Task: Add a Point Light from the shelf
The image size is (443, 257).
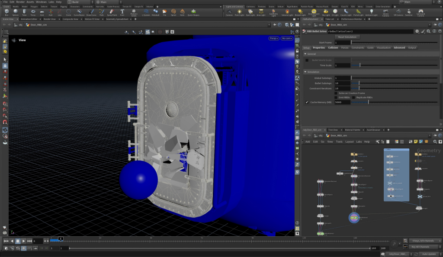Action: coord(239,12)
